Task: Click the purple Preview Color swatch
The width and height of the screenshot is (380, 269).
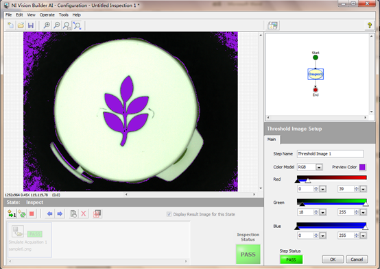Action: 362,167
